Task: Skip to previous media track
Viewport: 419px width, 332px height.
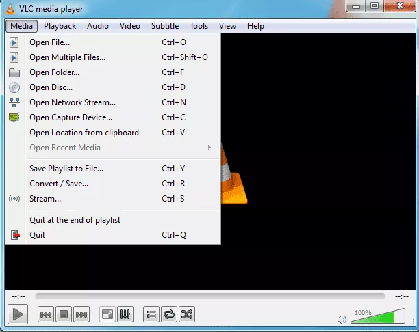Action: pos(46,314)
